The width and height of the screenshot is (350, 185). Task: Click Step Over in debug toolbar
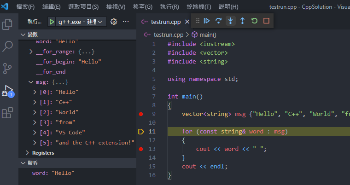[x=219, y=21]
